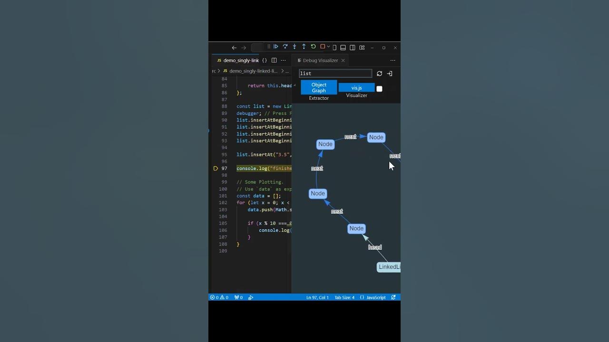Restart debugging via the green restart icon
Image resolution: width=609 pixels, height=342 pixels.
click(x=313, y=47)
